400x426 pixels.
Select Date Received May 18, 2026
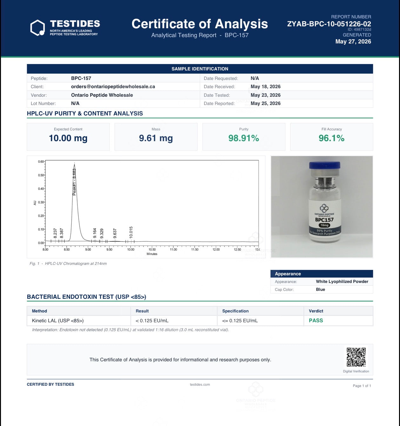[x=265, y=87]
